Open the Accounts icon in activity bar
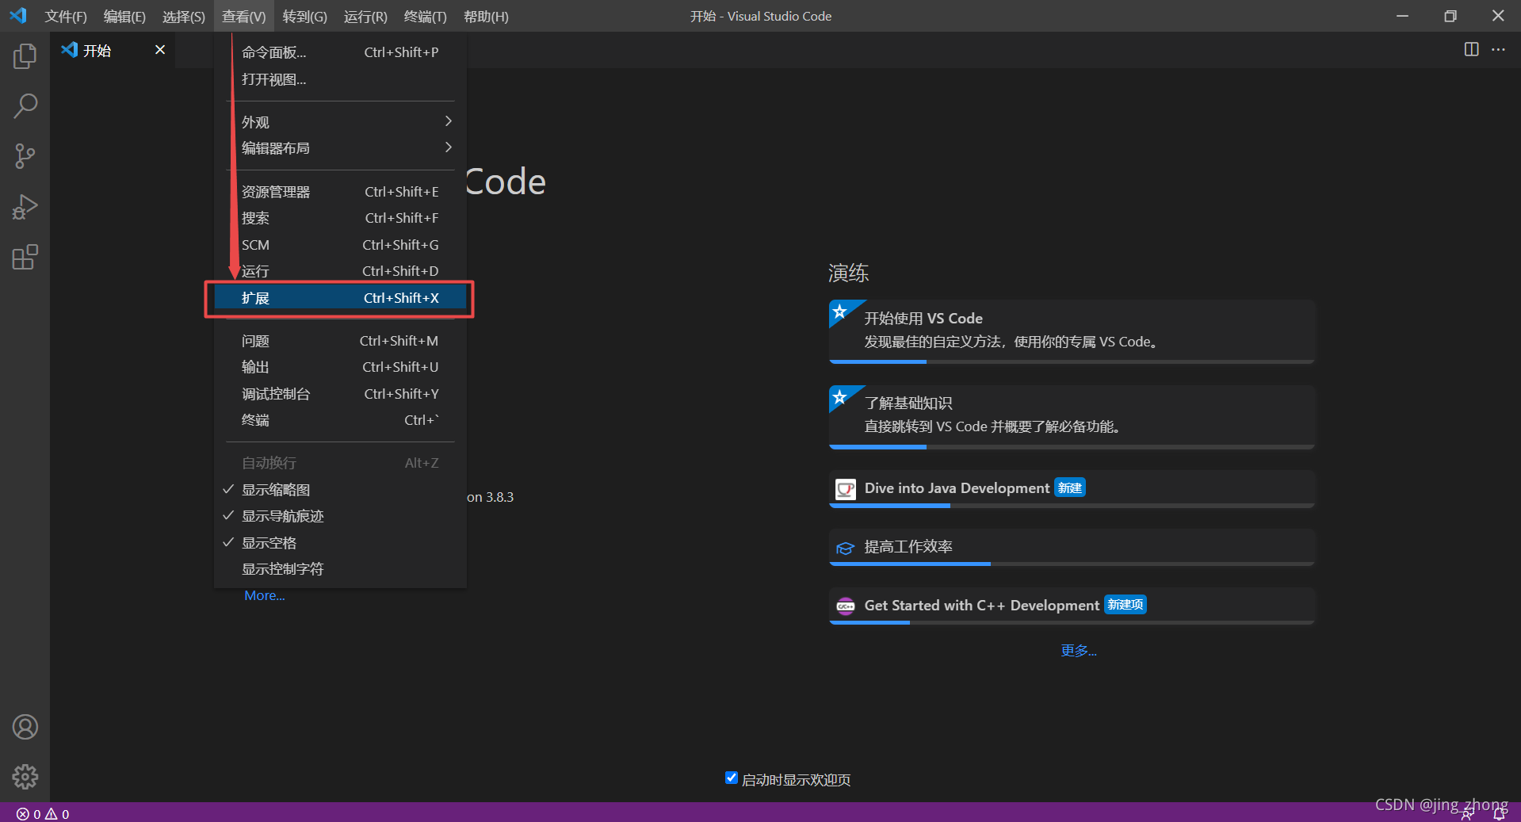 [25, 727]
